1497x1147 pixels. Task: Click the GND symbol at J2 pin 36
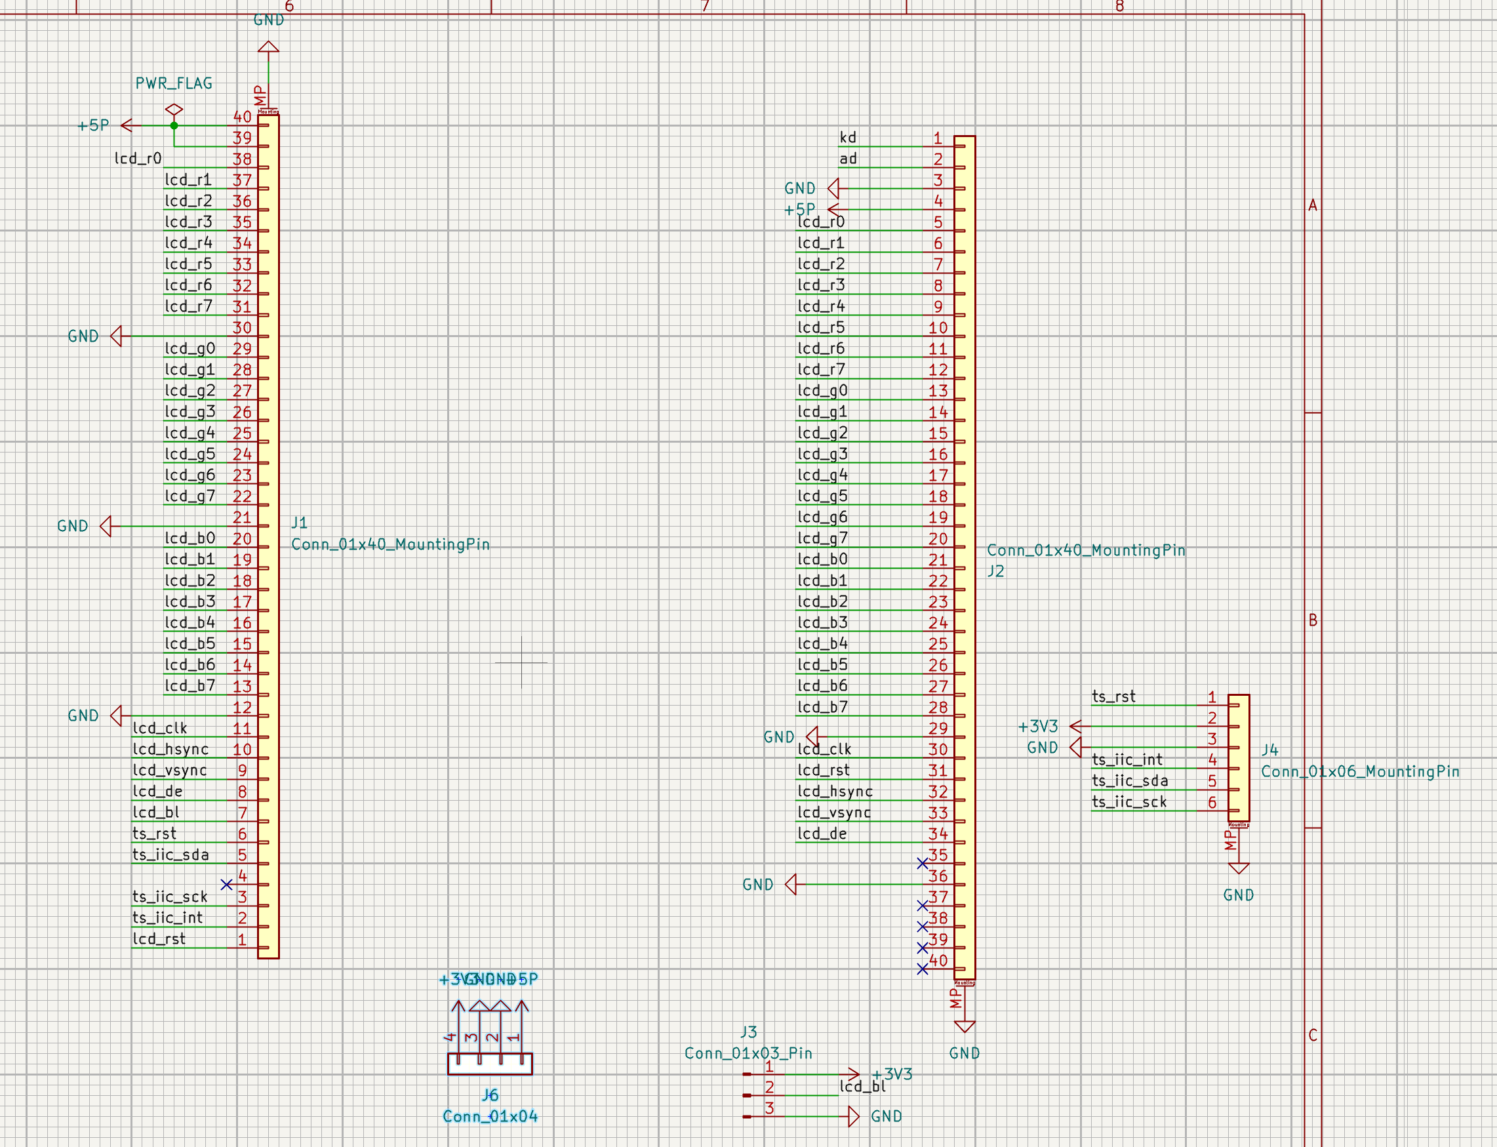pos(791,884)
